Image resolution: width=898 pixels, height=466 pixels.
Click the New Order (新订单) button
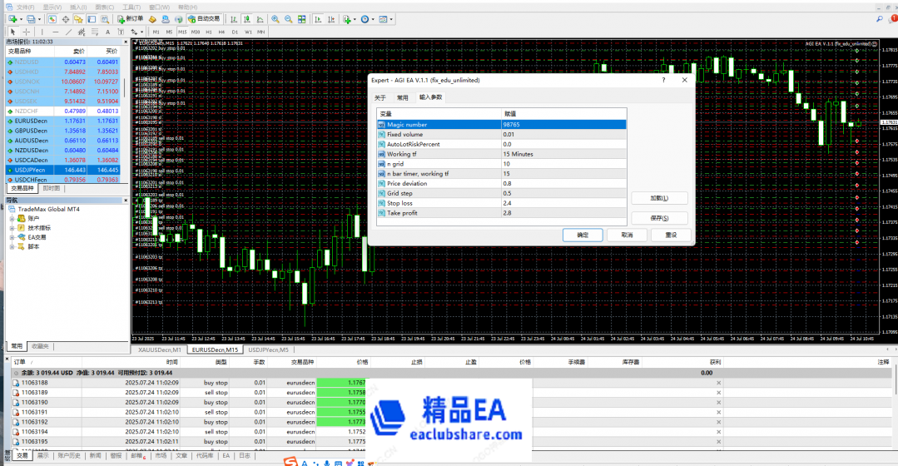point(131,19)
